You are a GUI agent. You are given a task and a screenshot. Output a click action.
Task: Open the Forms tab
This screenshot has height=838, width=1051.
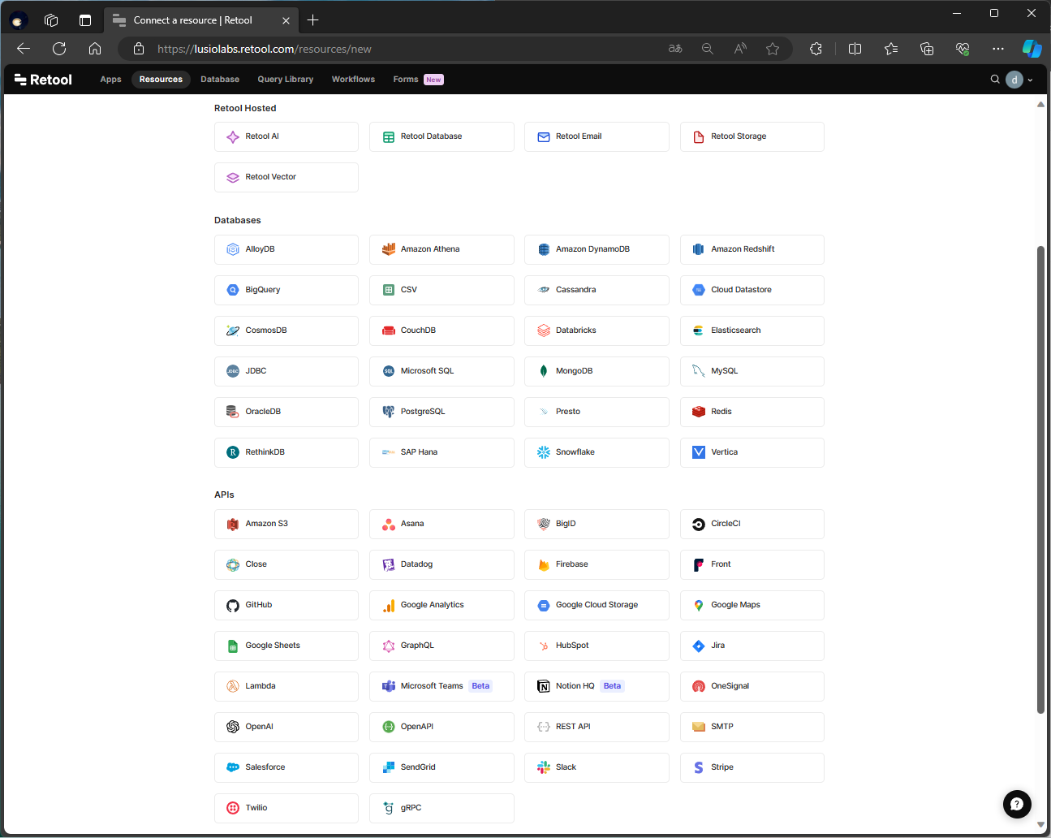coord(418,80)
